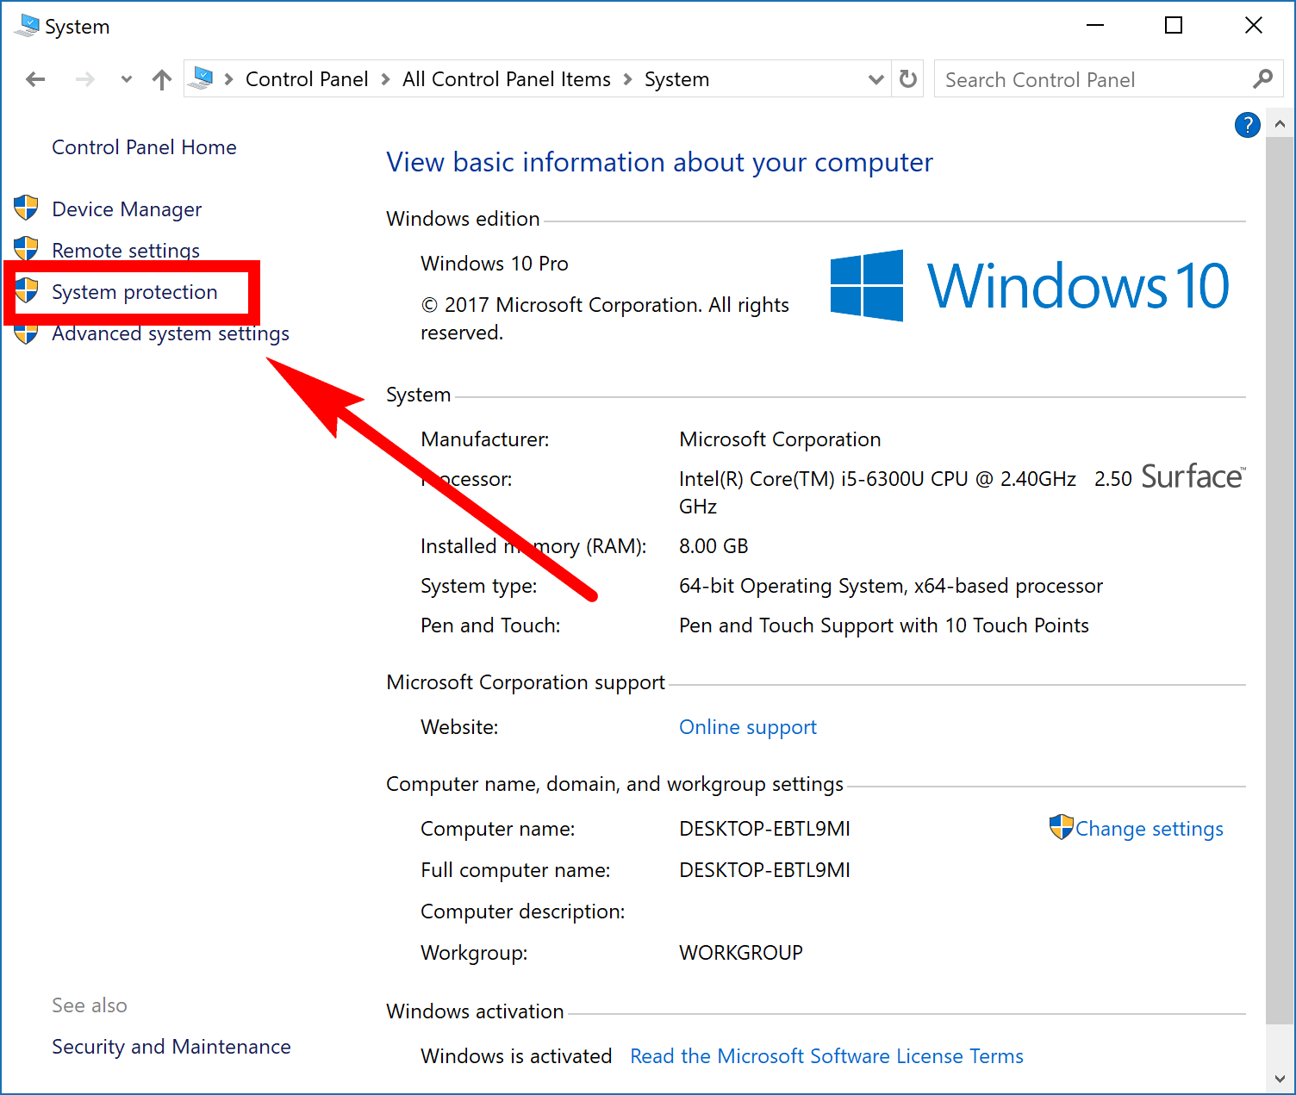Click the Back navigation arrow
1296x1095 pixels.
click(x=35, y=78)
